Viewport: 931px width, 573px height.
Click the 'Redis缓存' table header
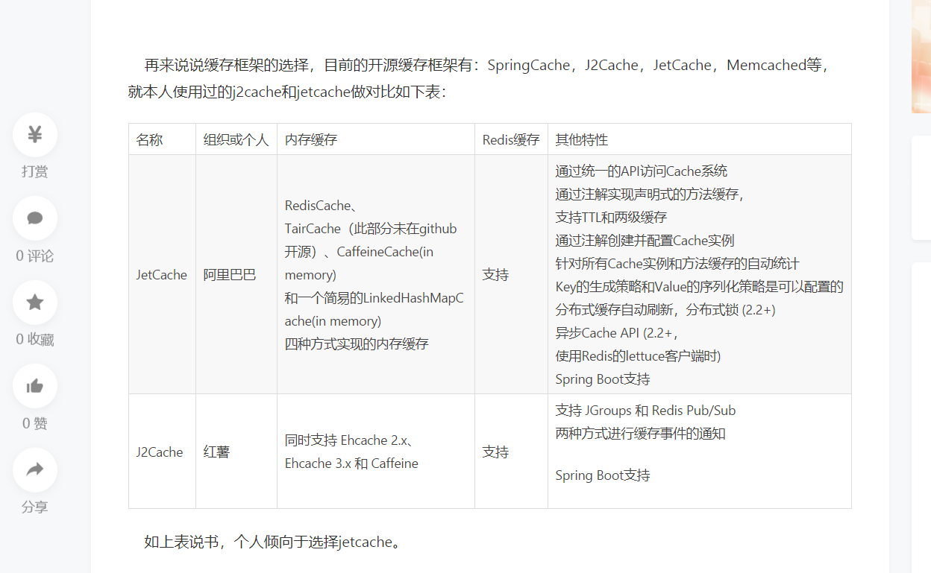[511, 139]
